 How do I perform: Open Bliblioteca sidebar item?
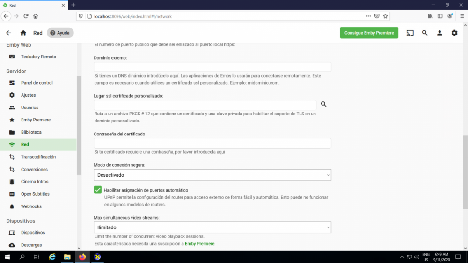(38, 132)
